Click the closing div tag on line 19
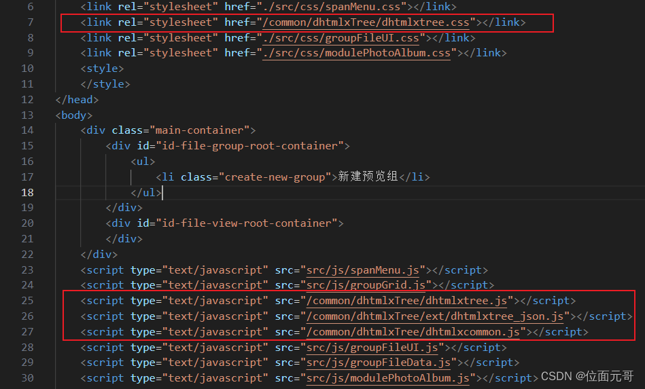The width and height of the screenshot is (645, 389). point(124,208)
